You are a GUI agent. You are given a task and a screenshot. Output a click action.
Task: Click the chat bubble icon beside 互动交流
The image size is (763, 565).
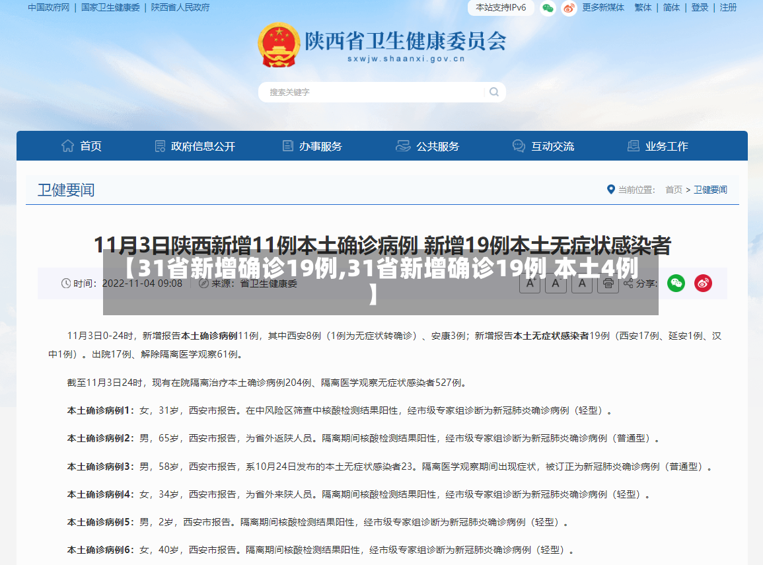pyautogui.click(x=519, y=145)
